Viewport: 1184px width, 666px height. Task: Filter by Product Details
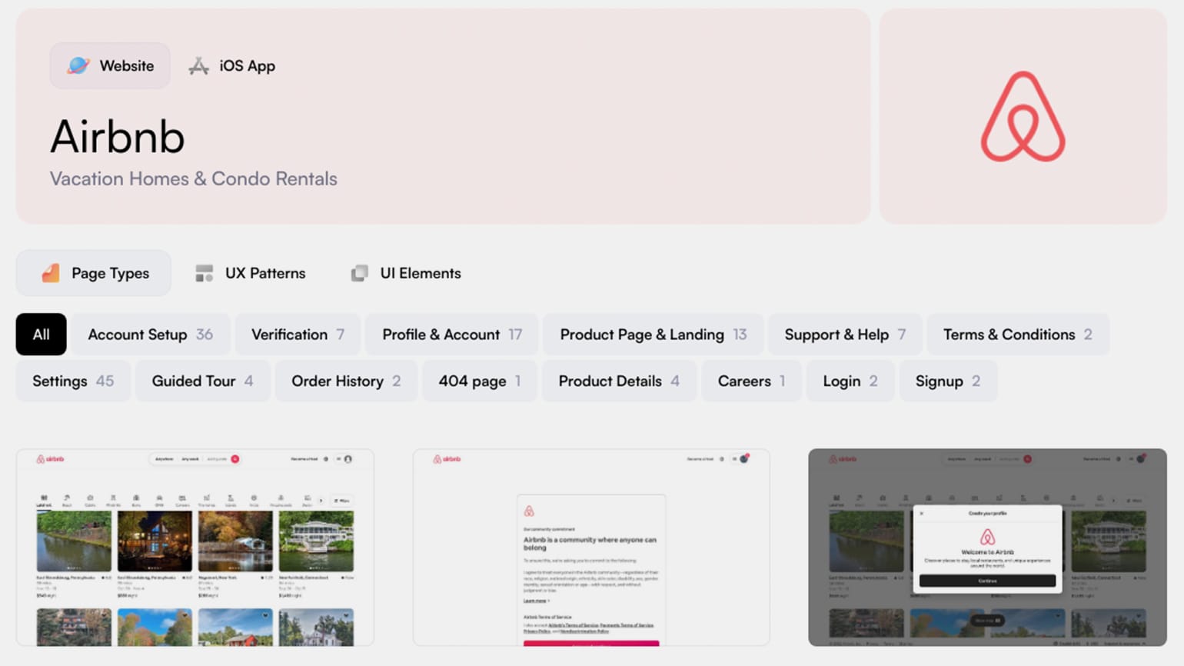[x=619, y=381]
